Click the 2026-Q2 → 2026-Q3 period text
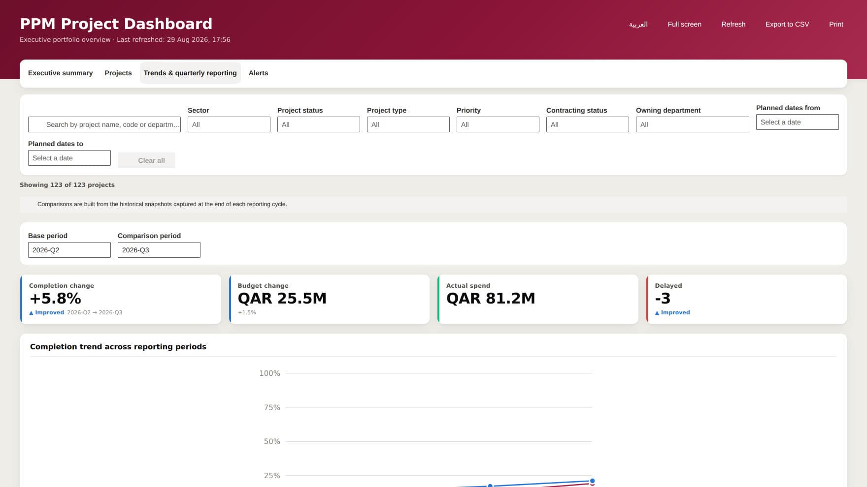The image size is (867, 487). tap(95, 312)
